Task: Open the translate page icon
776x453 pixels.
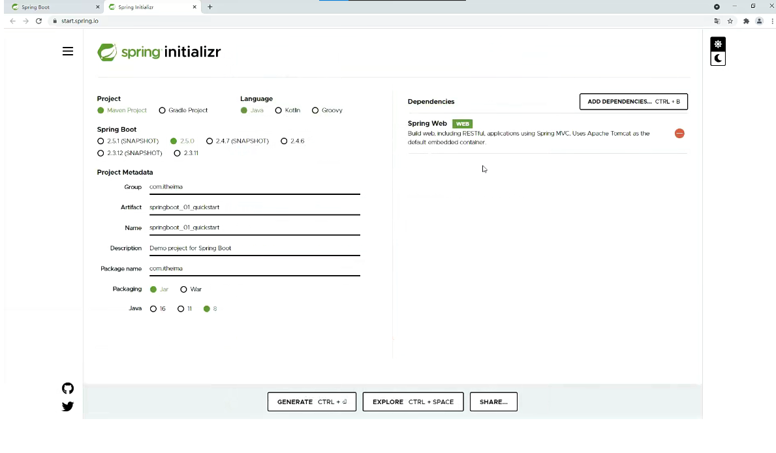Action: pos(717,21)
